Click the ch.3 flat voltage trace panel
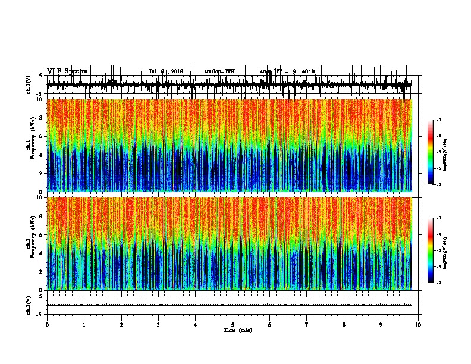The image size is (471, 364). click(x=233, y=305)
